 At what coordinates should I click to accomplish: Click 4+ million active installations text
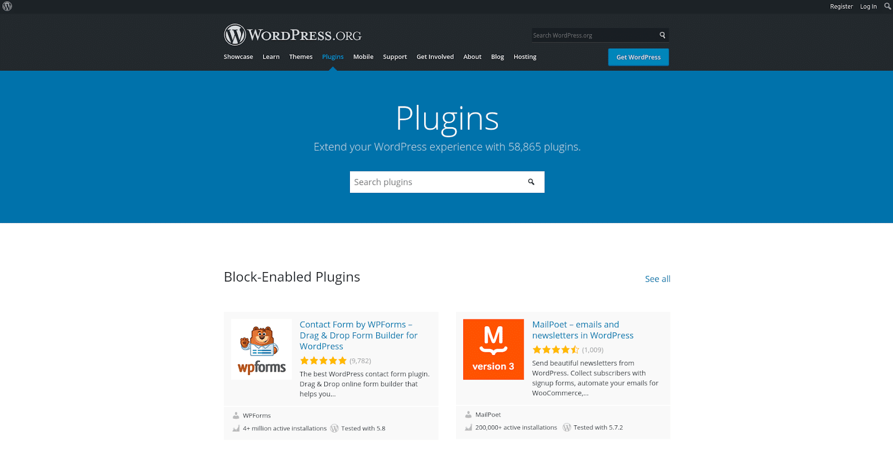[285, 429]
